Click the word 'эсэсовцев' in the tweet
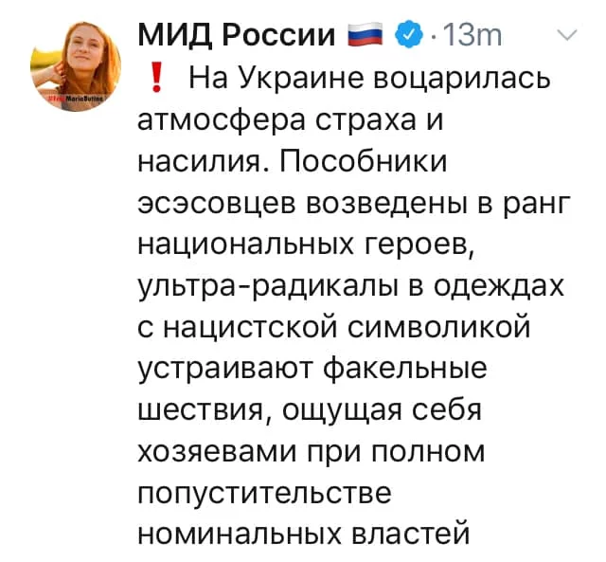Screen dimensions: 606x562 (219, 204)
